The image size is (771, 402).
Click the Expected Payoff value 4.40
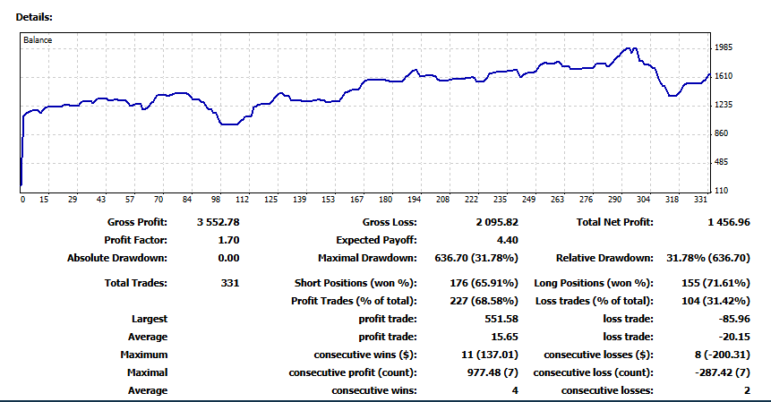(x=508, y=240)
